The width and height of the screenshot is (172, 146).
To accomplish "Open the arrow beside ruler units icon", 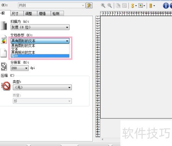I will 154,6.
